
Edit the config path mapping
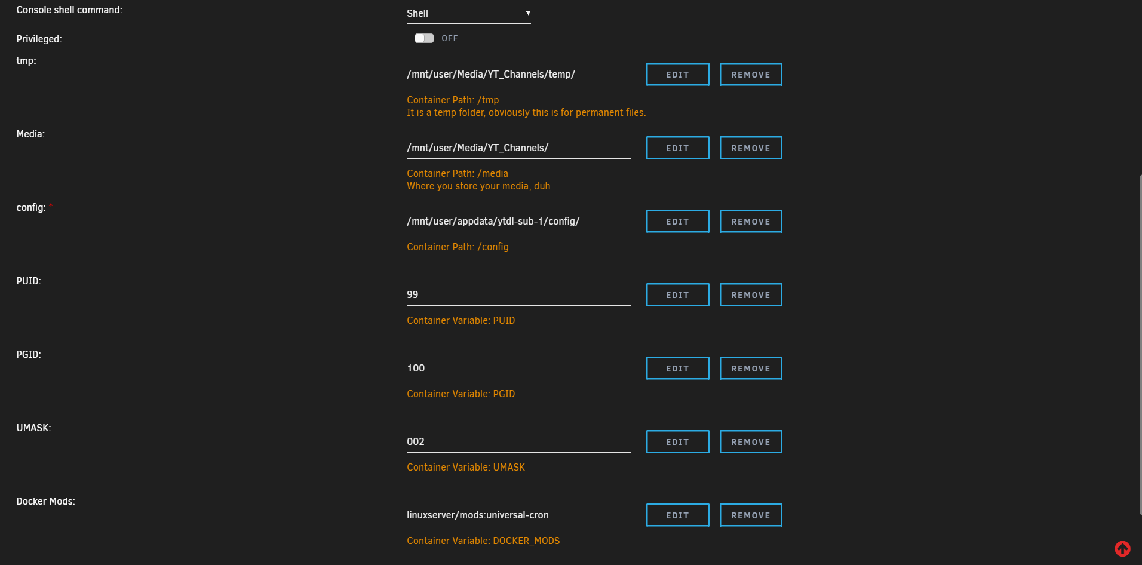click(x=677, y=221)
